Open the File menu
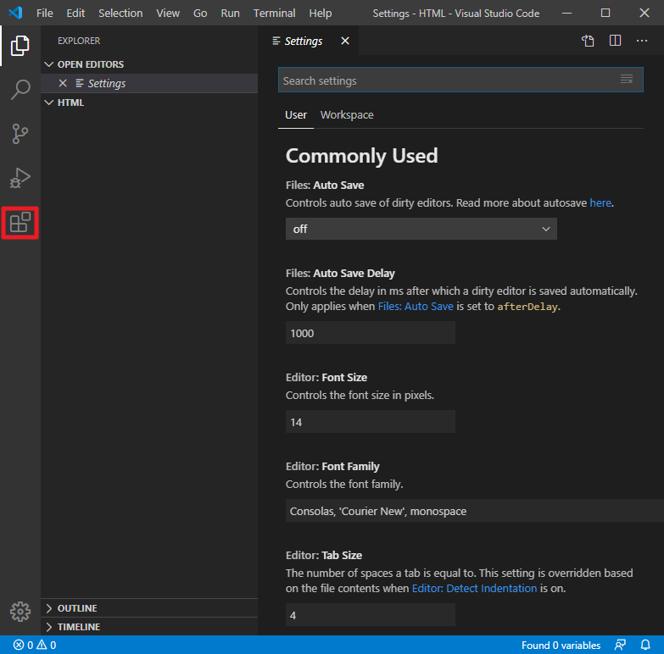664x654 pixels. click(44, 13)
